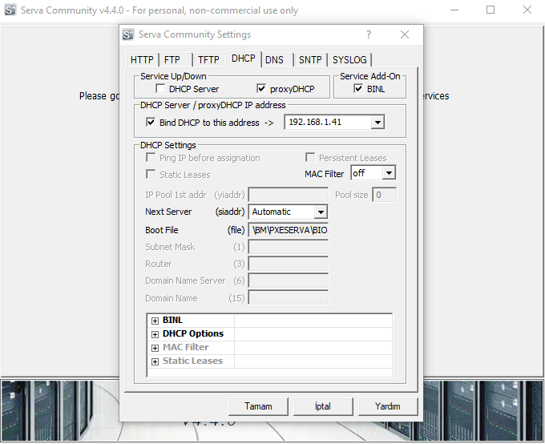This screenshot has height=444, width=545.
Task: Select the DHCP Options row label
Action: [x=193, y=333]
